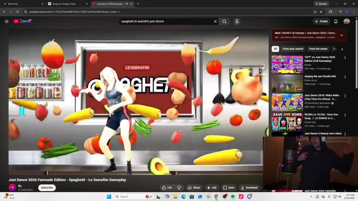
Task: Open YouTube notifications bell
Action: (x=336, y=21)
